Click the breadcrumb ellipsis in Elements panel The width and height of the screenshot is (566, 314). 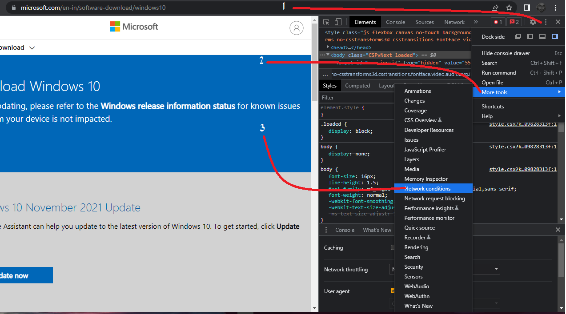click(325, 75)
